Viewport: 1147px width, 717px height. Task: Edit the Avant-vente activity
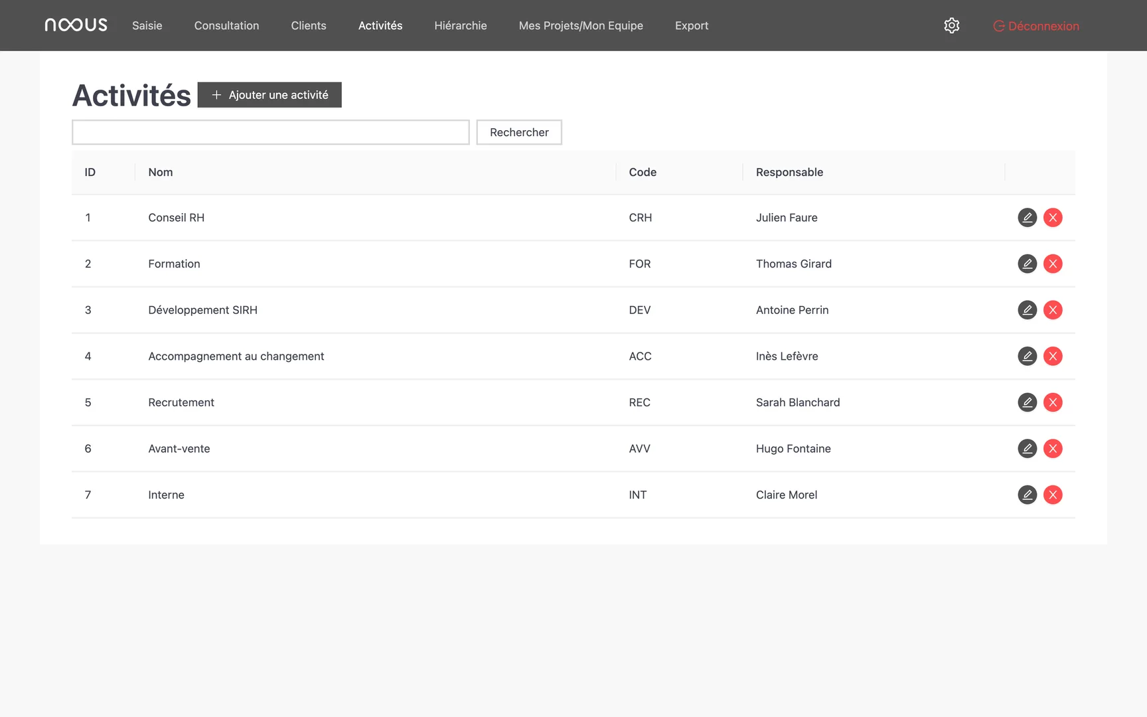pos(1027,449)
